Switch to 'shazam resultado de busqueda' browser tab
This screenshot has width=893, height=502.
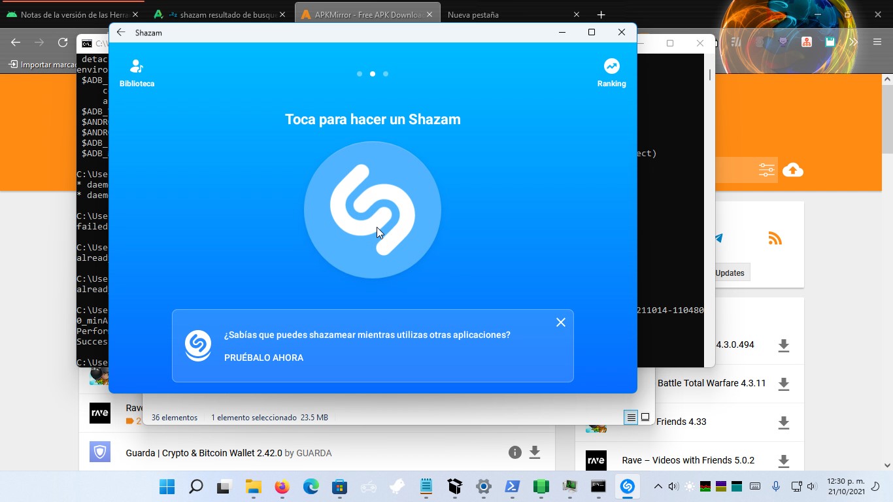pyautogui.click(x=220, y=14)
